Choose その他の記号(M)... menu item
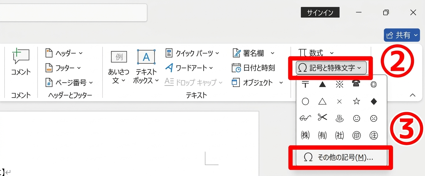425x176 pixels. click(340, 157)
